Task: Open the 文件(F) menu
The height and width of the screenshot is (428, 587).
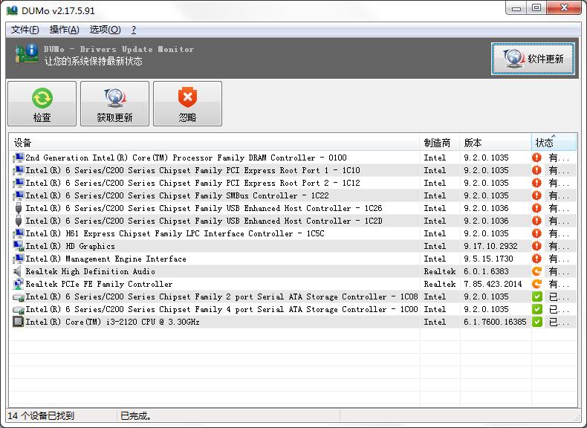Action: click(25, 30)
